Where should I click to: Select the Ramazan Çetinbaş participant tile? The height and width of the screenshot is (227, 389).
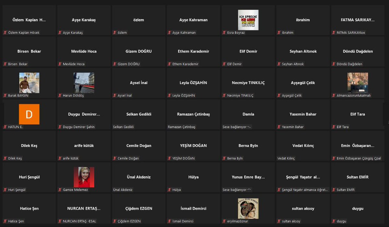194,114
